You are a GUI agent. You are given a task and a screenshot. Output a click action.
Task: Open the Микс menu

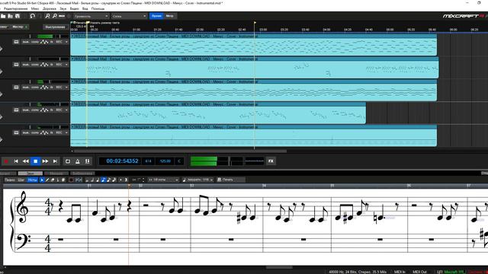[35, 8]
